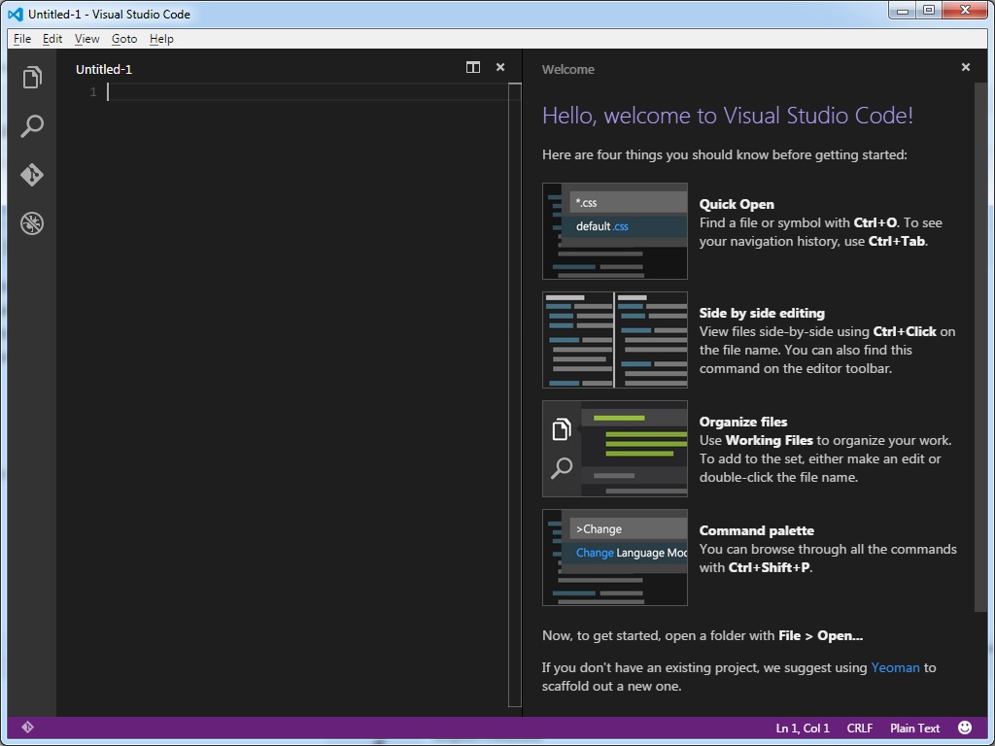Screen dimensions: 995x746
Task: Open the Help menu
Action: click(161, 39)
